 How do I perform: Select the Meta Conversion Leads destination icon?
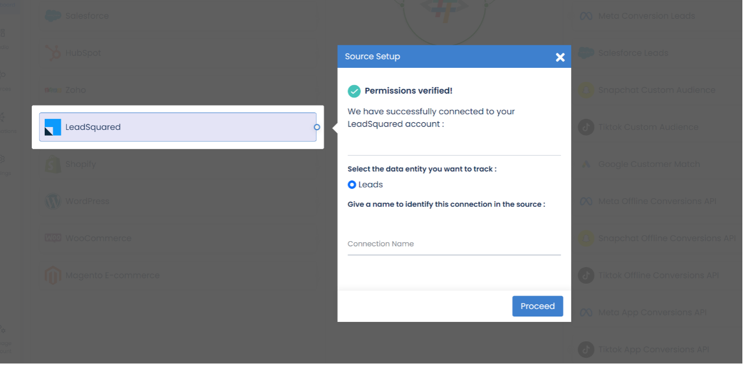point(586,16)
